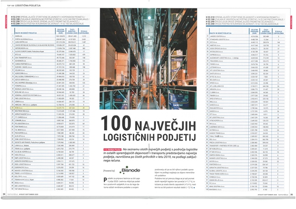Click 'FMS LOGISTIKA d.o.o.' row

pos(50,99)
